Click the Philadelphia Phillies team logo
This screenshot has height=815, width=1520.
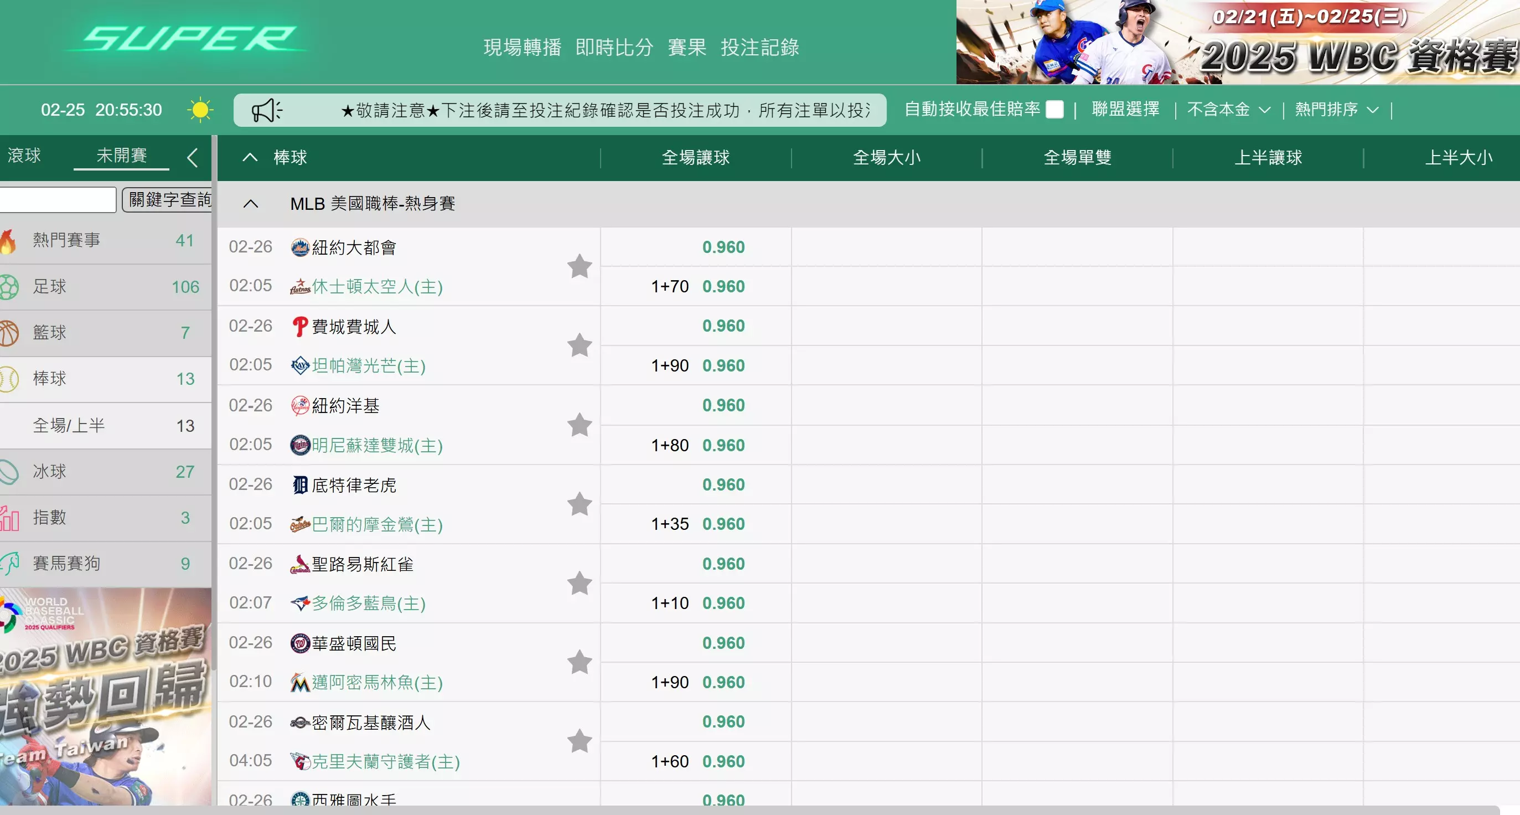coord(301,326)
